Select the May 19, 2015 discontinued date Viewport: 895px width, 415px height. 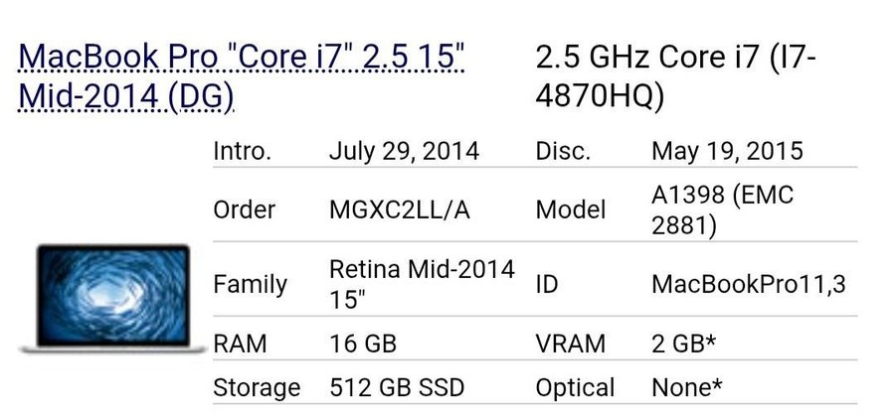pyautogui.click(x=727, y=152)
